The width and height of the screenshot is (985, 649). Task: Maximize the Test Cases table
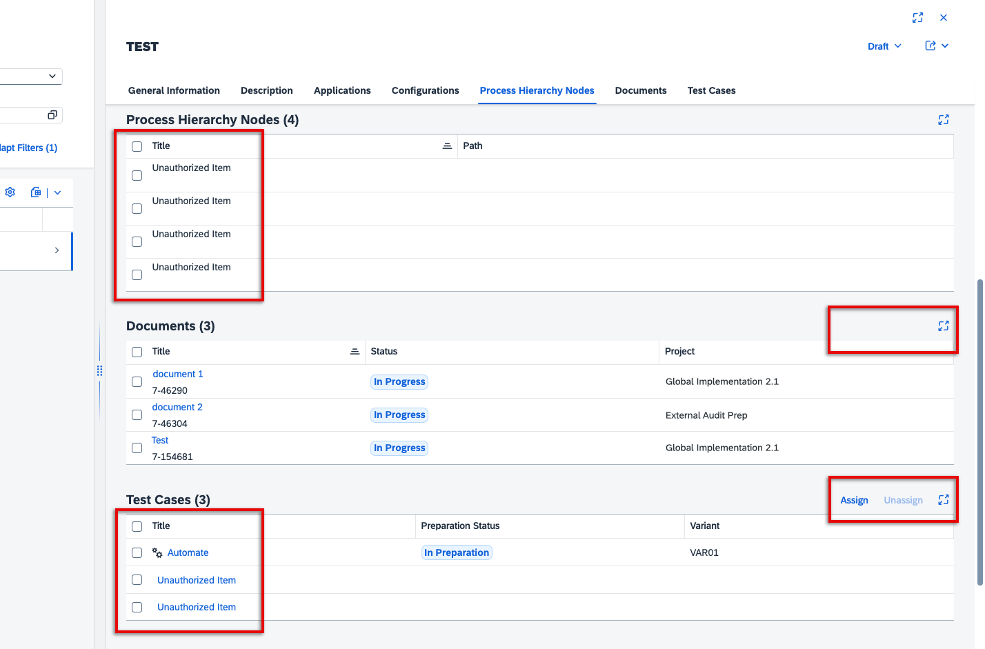click(943, 500)
